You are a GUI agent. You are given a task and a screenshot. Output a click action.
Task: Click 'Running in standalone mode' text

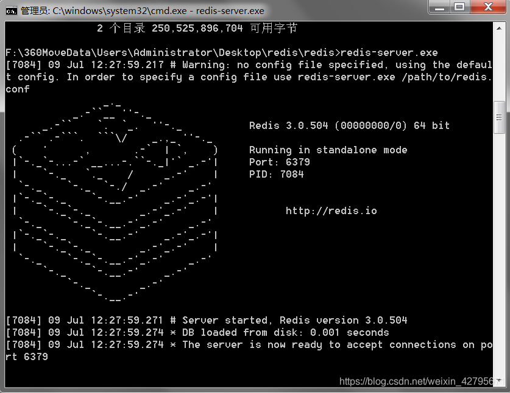point(328,150)
